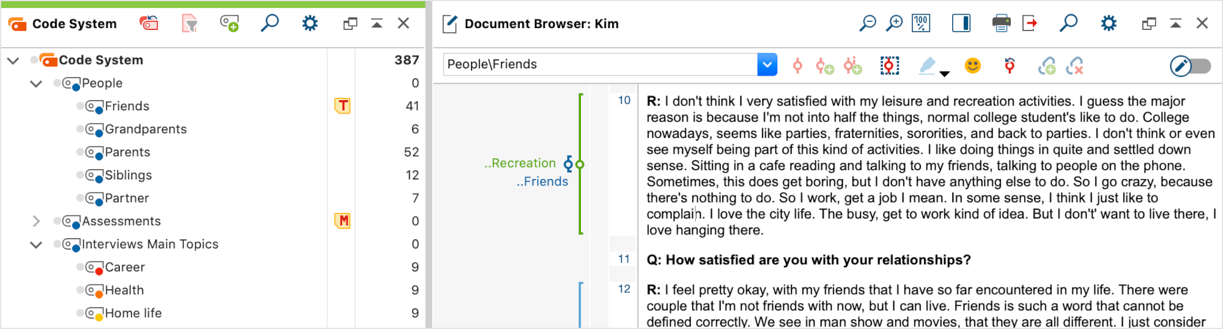Open the T memo on Friends code
This screenshot has width=1223, height=329.
[342, 106]
